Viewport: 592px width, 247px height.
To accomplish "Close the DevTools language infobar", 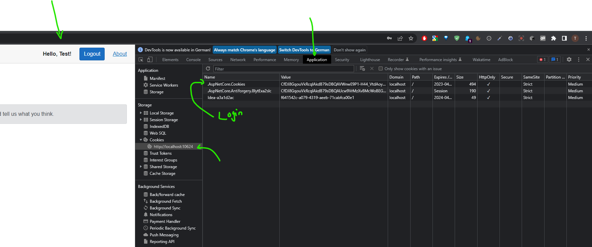I will 589,50.
